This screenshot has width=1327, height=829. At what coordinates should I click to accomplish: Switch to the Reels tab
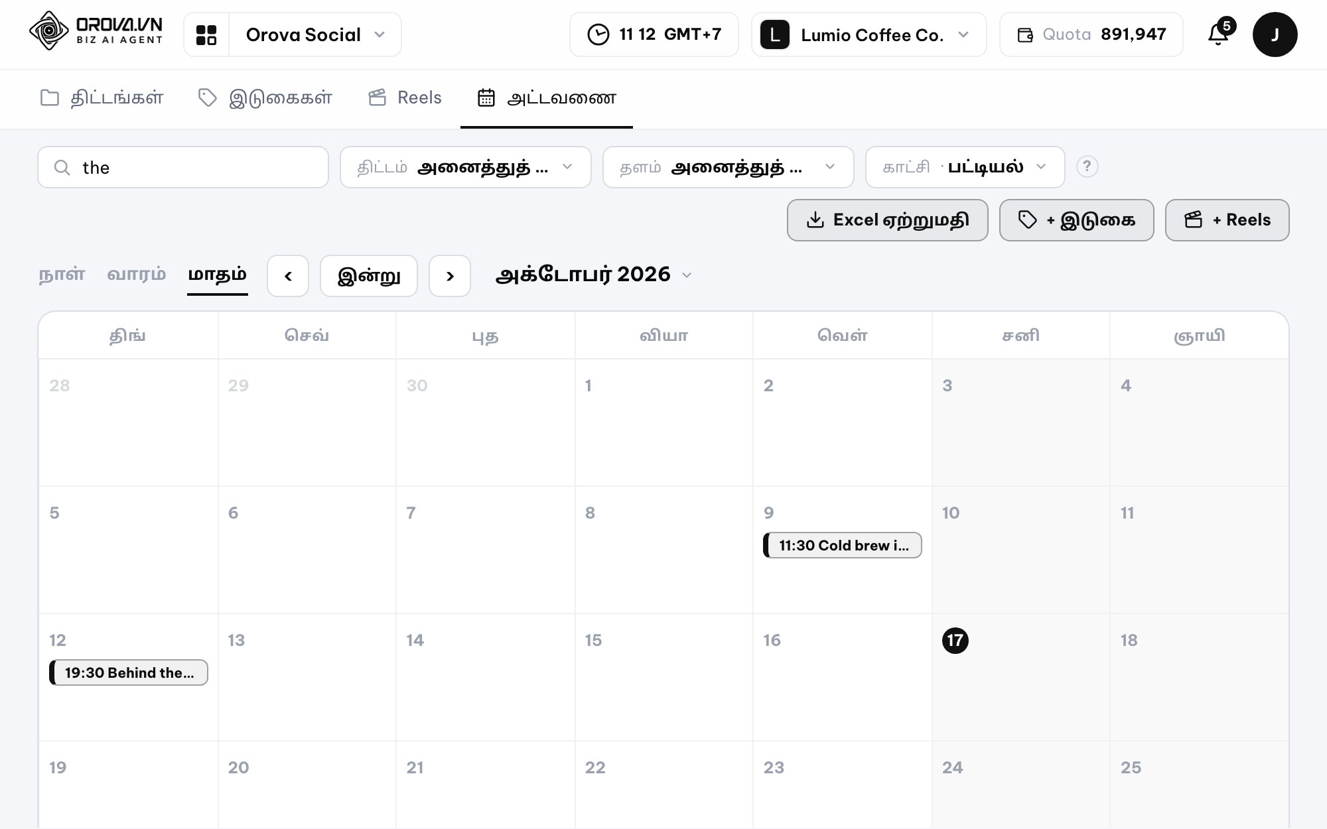[x=405, y=98]
